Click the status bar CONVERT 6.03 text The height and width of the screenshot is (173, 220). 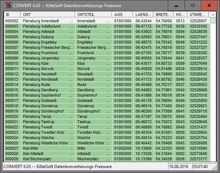[x=58, y=167]
